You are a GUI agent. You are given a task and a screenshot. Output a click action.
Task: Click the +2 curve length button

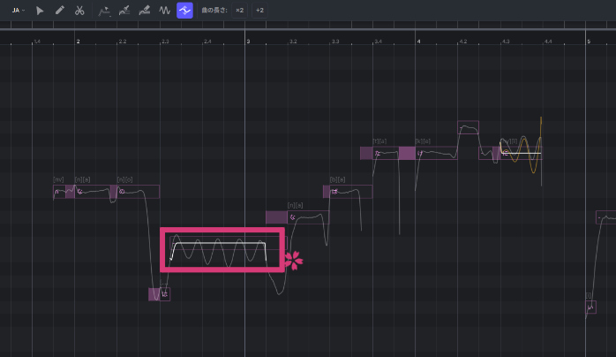pos(259,11)
